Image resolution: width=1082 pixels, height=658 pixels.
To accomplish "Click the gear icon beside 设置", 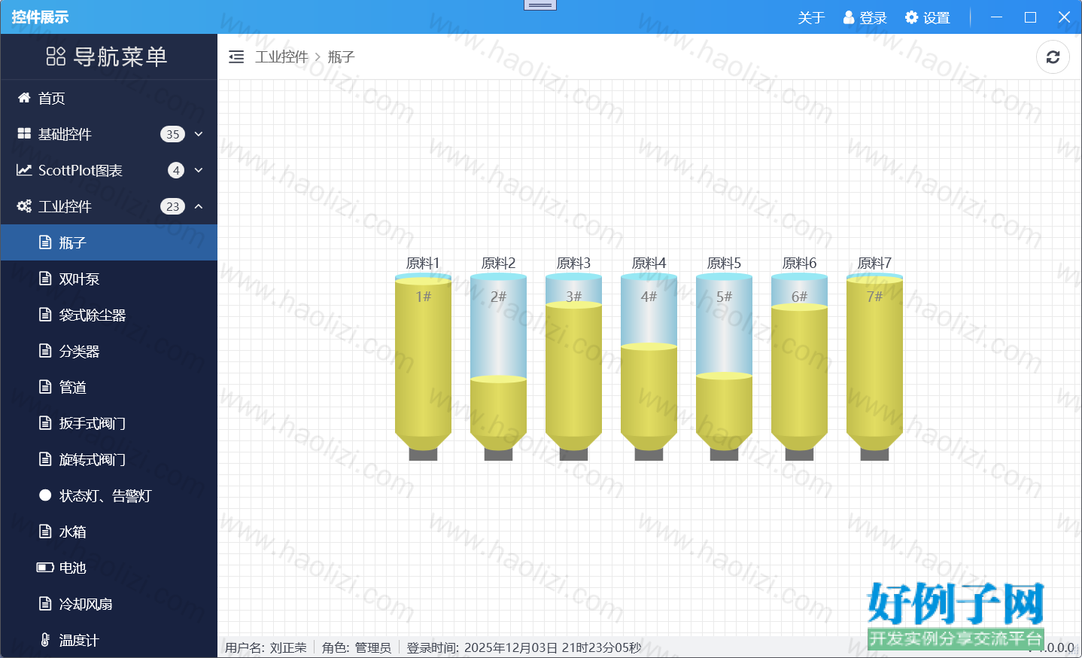I will pyautogui.click(x=912, y=17).
